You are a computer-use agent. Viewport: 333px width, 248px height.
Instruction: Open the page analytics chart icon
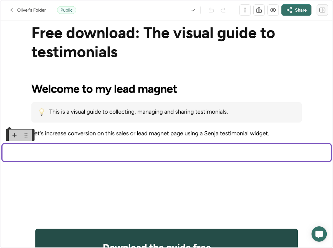click(x=259, y=10)
